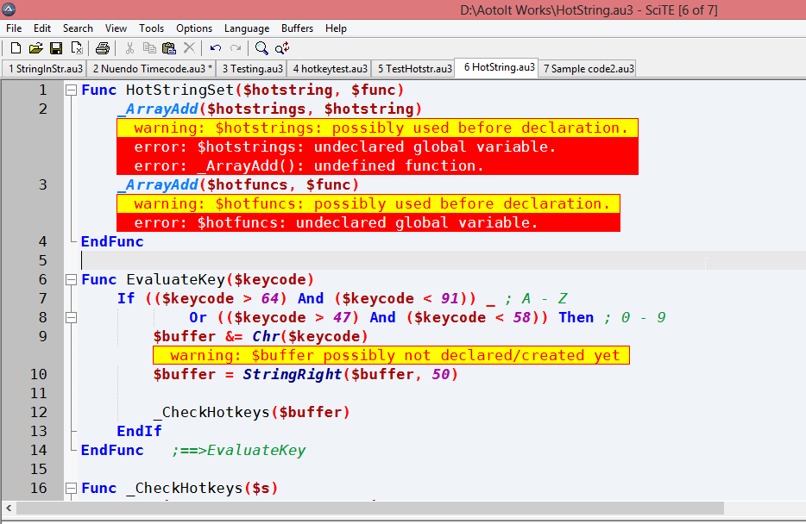Click the horizontal scrollbar left arrow

[x=9, y=508]
